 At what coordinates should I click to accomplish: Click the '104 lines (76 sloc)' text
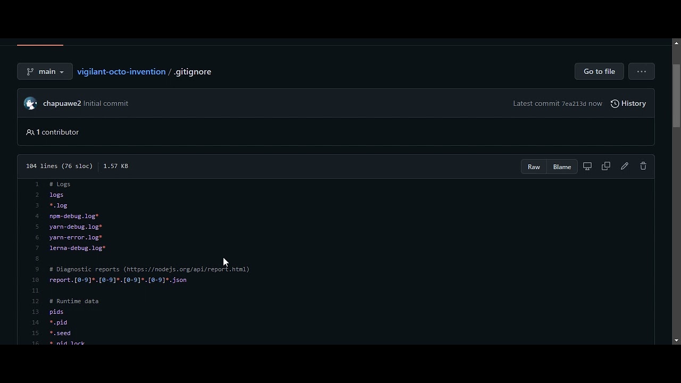pyautogui.click(x=59, y=166)
